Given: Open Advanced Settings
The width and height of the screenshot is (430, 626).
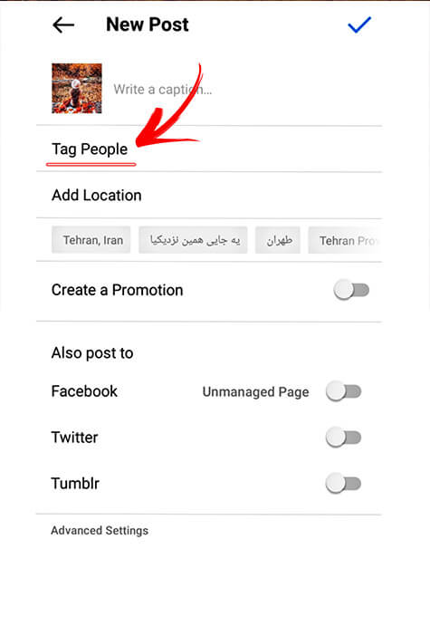Looking at the screenshot, I should click(x=100, y=531).
